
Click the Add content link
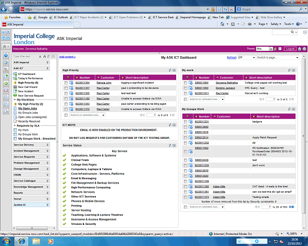67,57
